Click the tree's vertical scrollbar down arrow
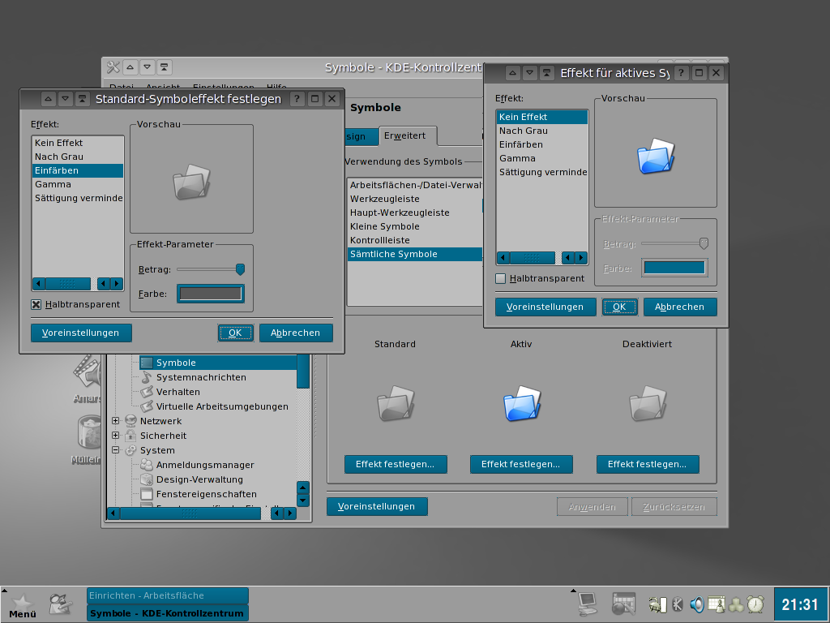 (x=303, y=500)
